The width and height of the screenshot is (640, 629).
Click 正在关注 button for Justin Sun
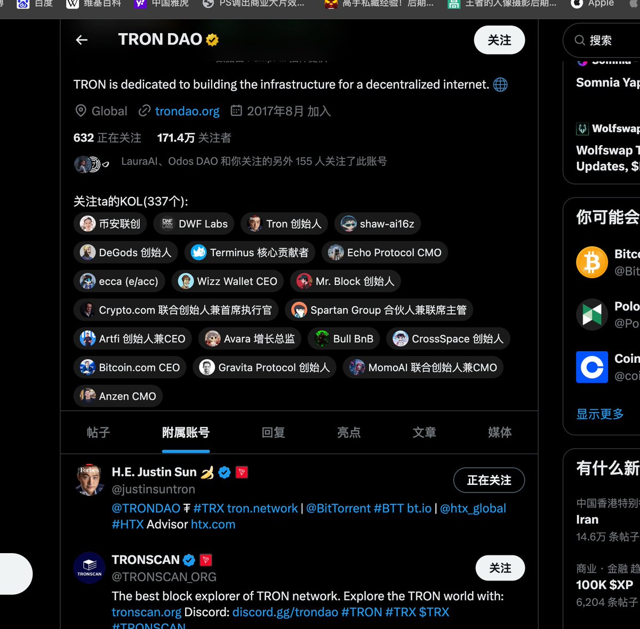click(489, 480)
